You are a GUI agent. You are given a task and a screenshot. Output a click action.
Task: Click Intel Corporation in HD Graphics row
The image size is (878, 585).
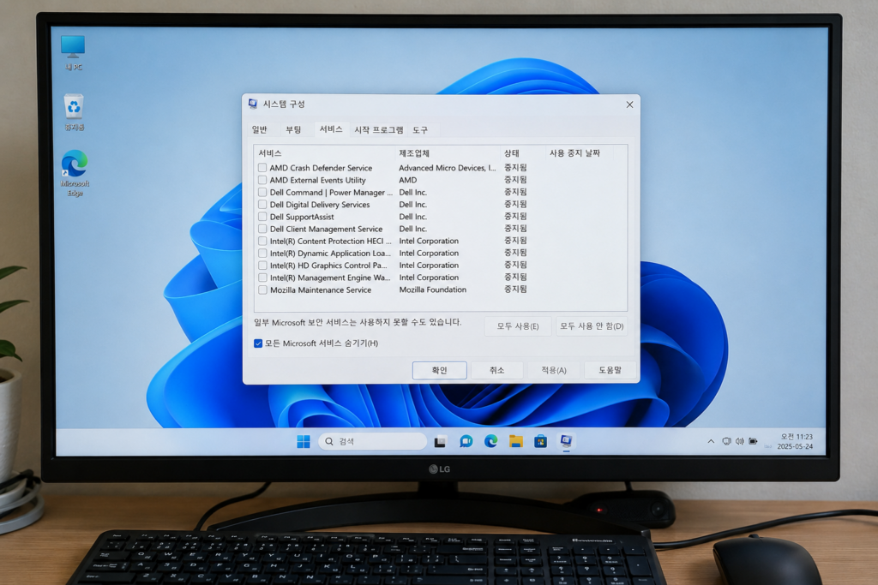click(x=429, y=266)
